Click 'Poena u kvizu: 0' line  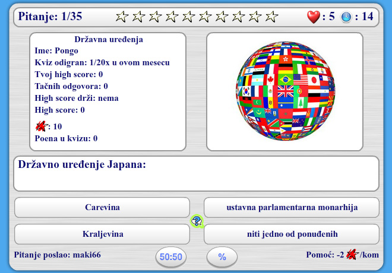(x=66, y=138)
